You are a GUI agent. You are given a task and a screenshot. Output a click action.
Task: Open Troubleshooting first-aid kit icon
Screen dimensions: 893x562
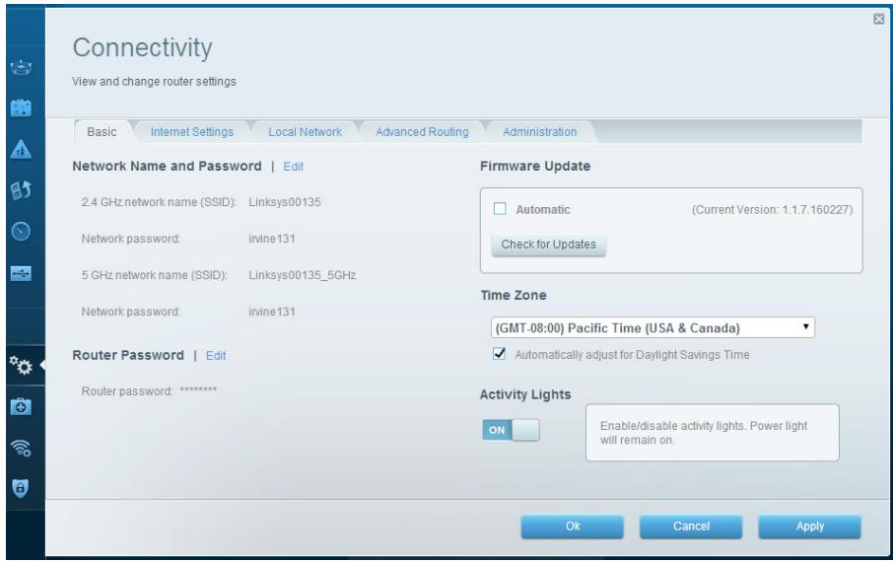tap(21, 406)
